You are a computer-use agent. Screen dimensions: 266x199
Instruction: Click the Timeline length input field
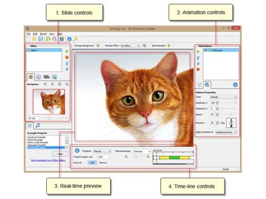pyautogui.click(x=103, y=157)
